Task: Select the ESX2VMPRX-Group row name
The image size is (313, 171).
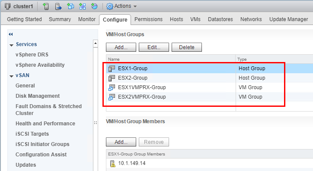Action: click(x=142, y=97)
